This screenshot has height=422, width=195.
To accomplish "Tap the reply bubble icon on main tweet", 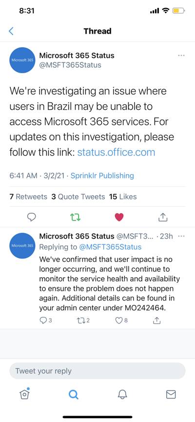I will click(x=32, y=217).
